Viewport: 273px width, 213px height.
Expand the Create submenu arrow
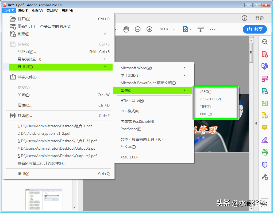[105, 34]
